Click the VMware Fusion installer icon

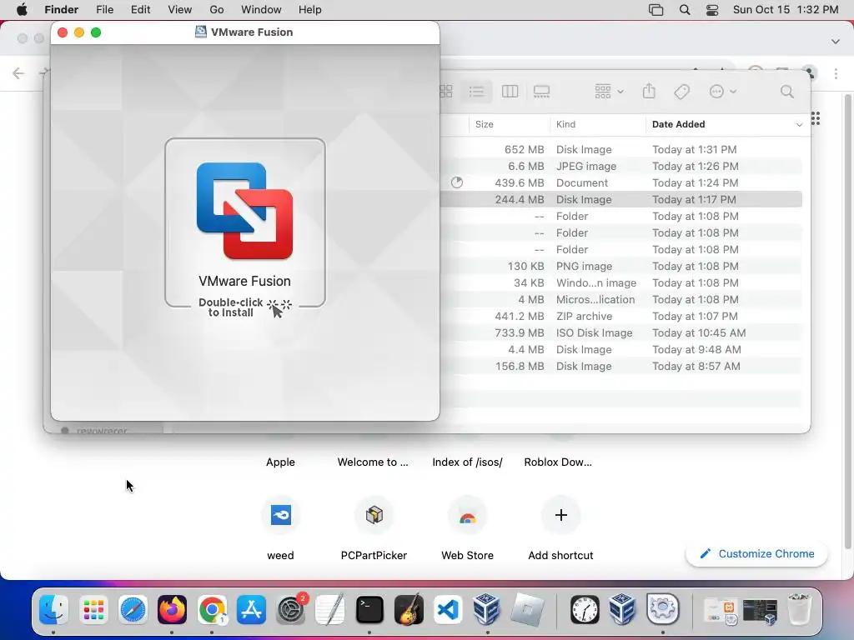pos(244,211)
